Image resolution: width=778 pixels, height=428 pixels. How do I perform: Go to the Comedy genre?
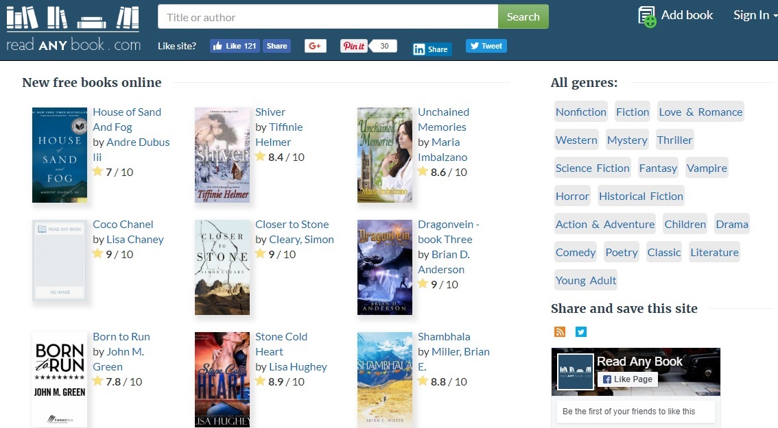(576, 253)
